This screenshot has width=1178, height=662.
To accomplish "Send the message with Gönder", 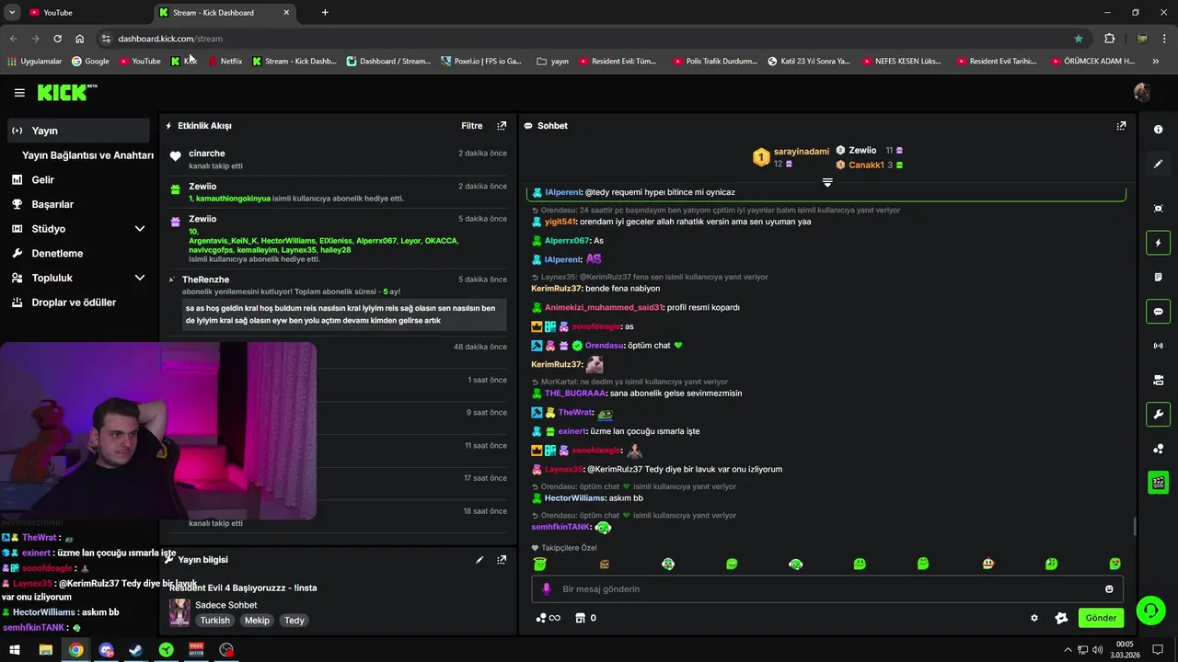I will 1101,618.
